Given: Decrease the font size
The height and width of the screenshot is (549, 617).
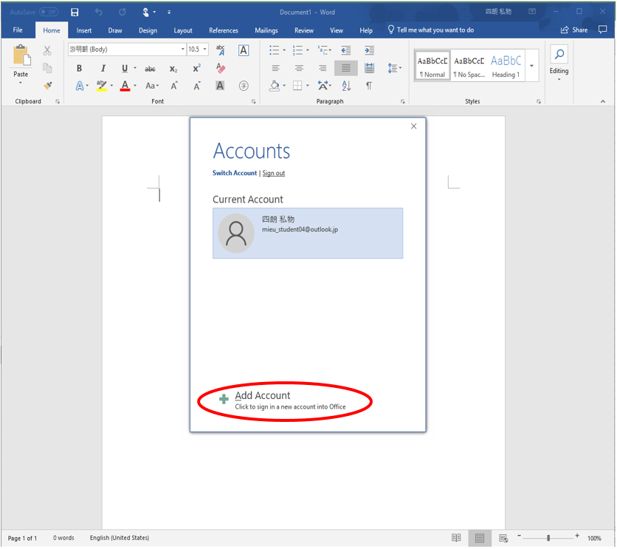Looking at the screenshot, I should coord(197,86).
